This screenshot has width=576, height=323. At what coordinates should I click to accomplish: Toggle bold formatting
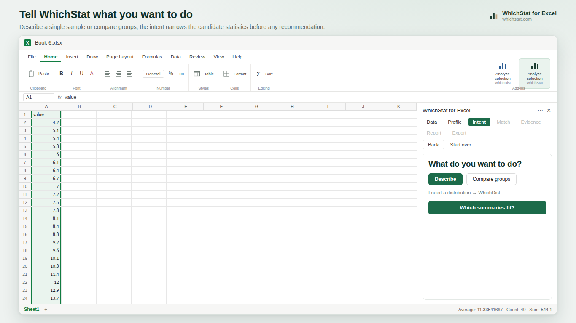61,74
